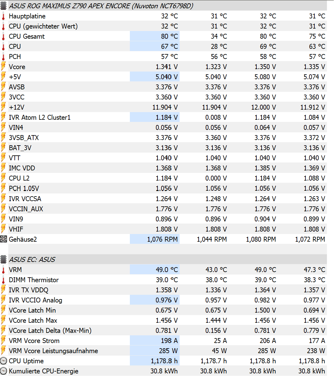Click the Vcore current value 1.341 V
The image size is (334, 382).
[167, 67]
